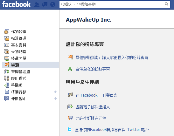
Task: Click the 權限管理 lock icon
Action: 7,38
